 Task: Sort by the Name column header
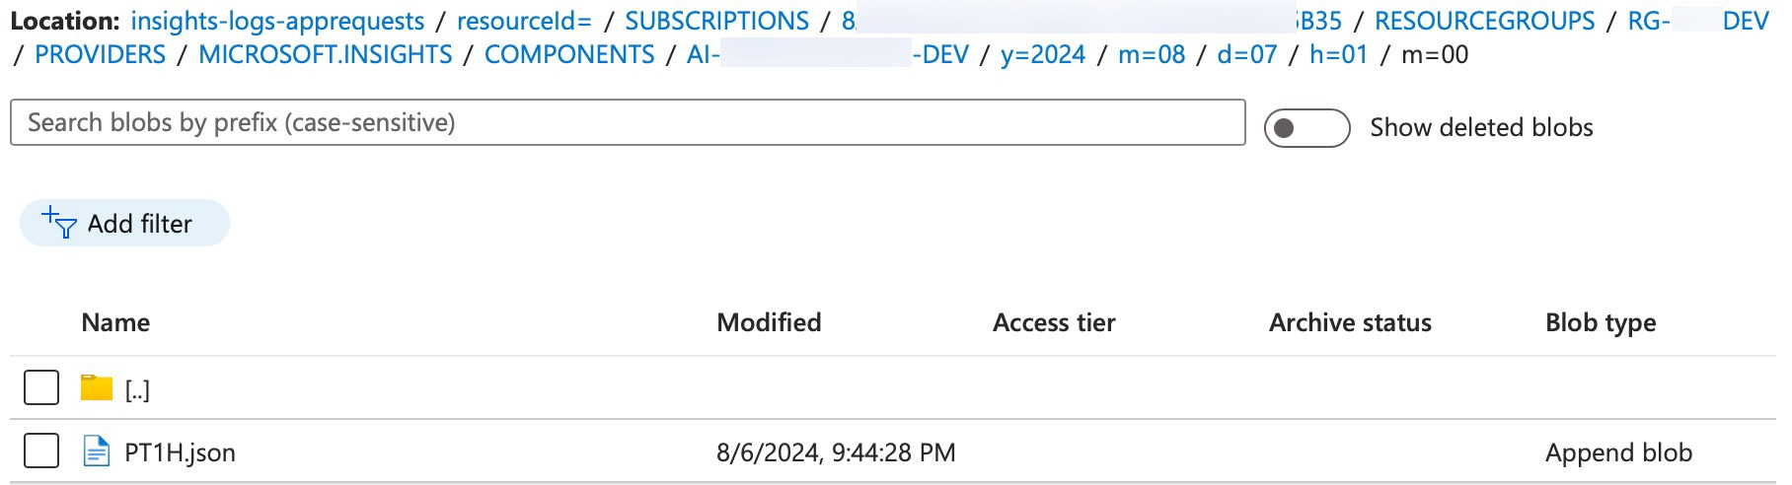(115, 322)
